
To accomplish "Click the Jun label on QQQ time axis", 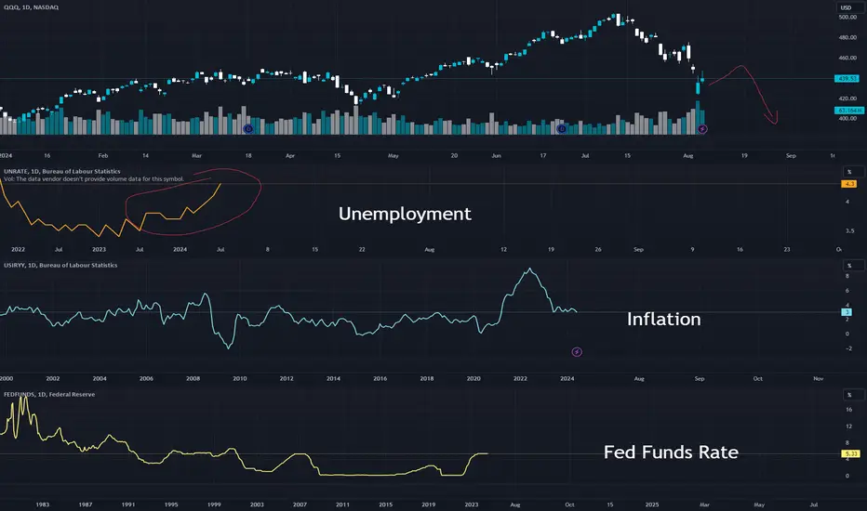I will [497, 156].
